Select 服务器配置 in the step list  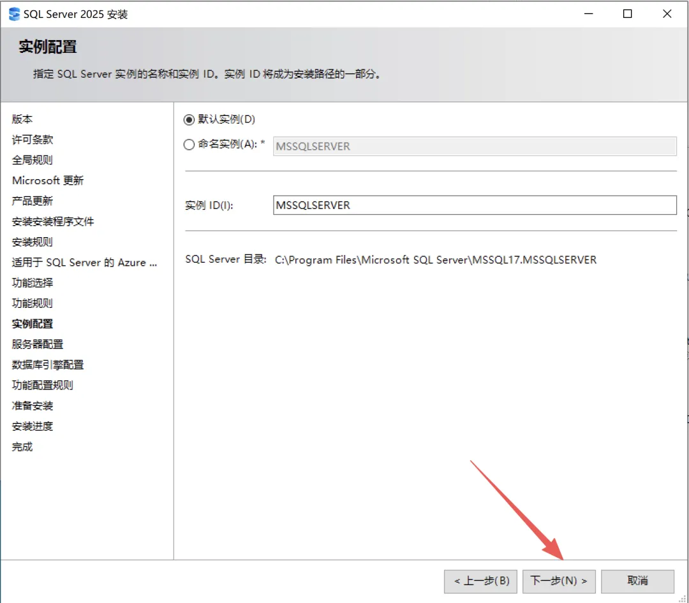coord(38,344)
